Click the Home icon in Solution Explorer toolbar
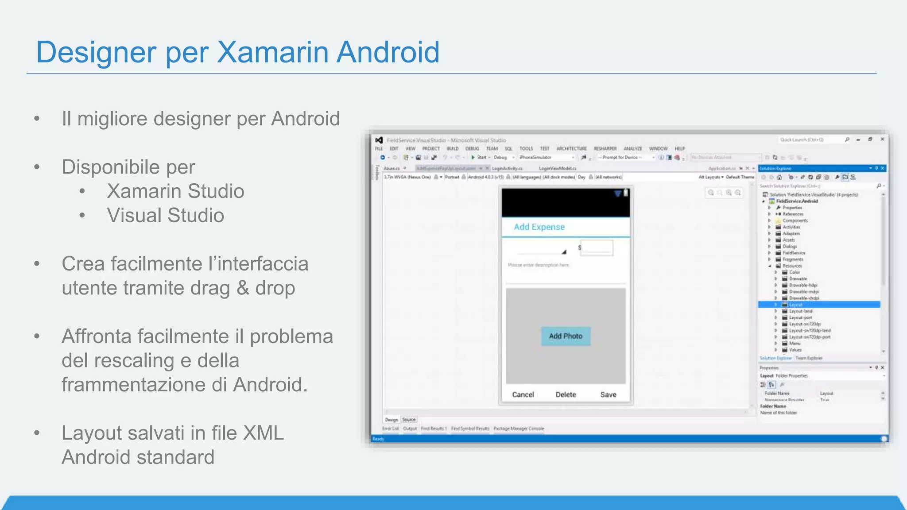907x510 pixels. 779,177
